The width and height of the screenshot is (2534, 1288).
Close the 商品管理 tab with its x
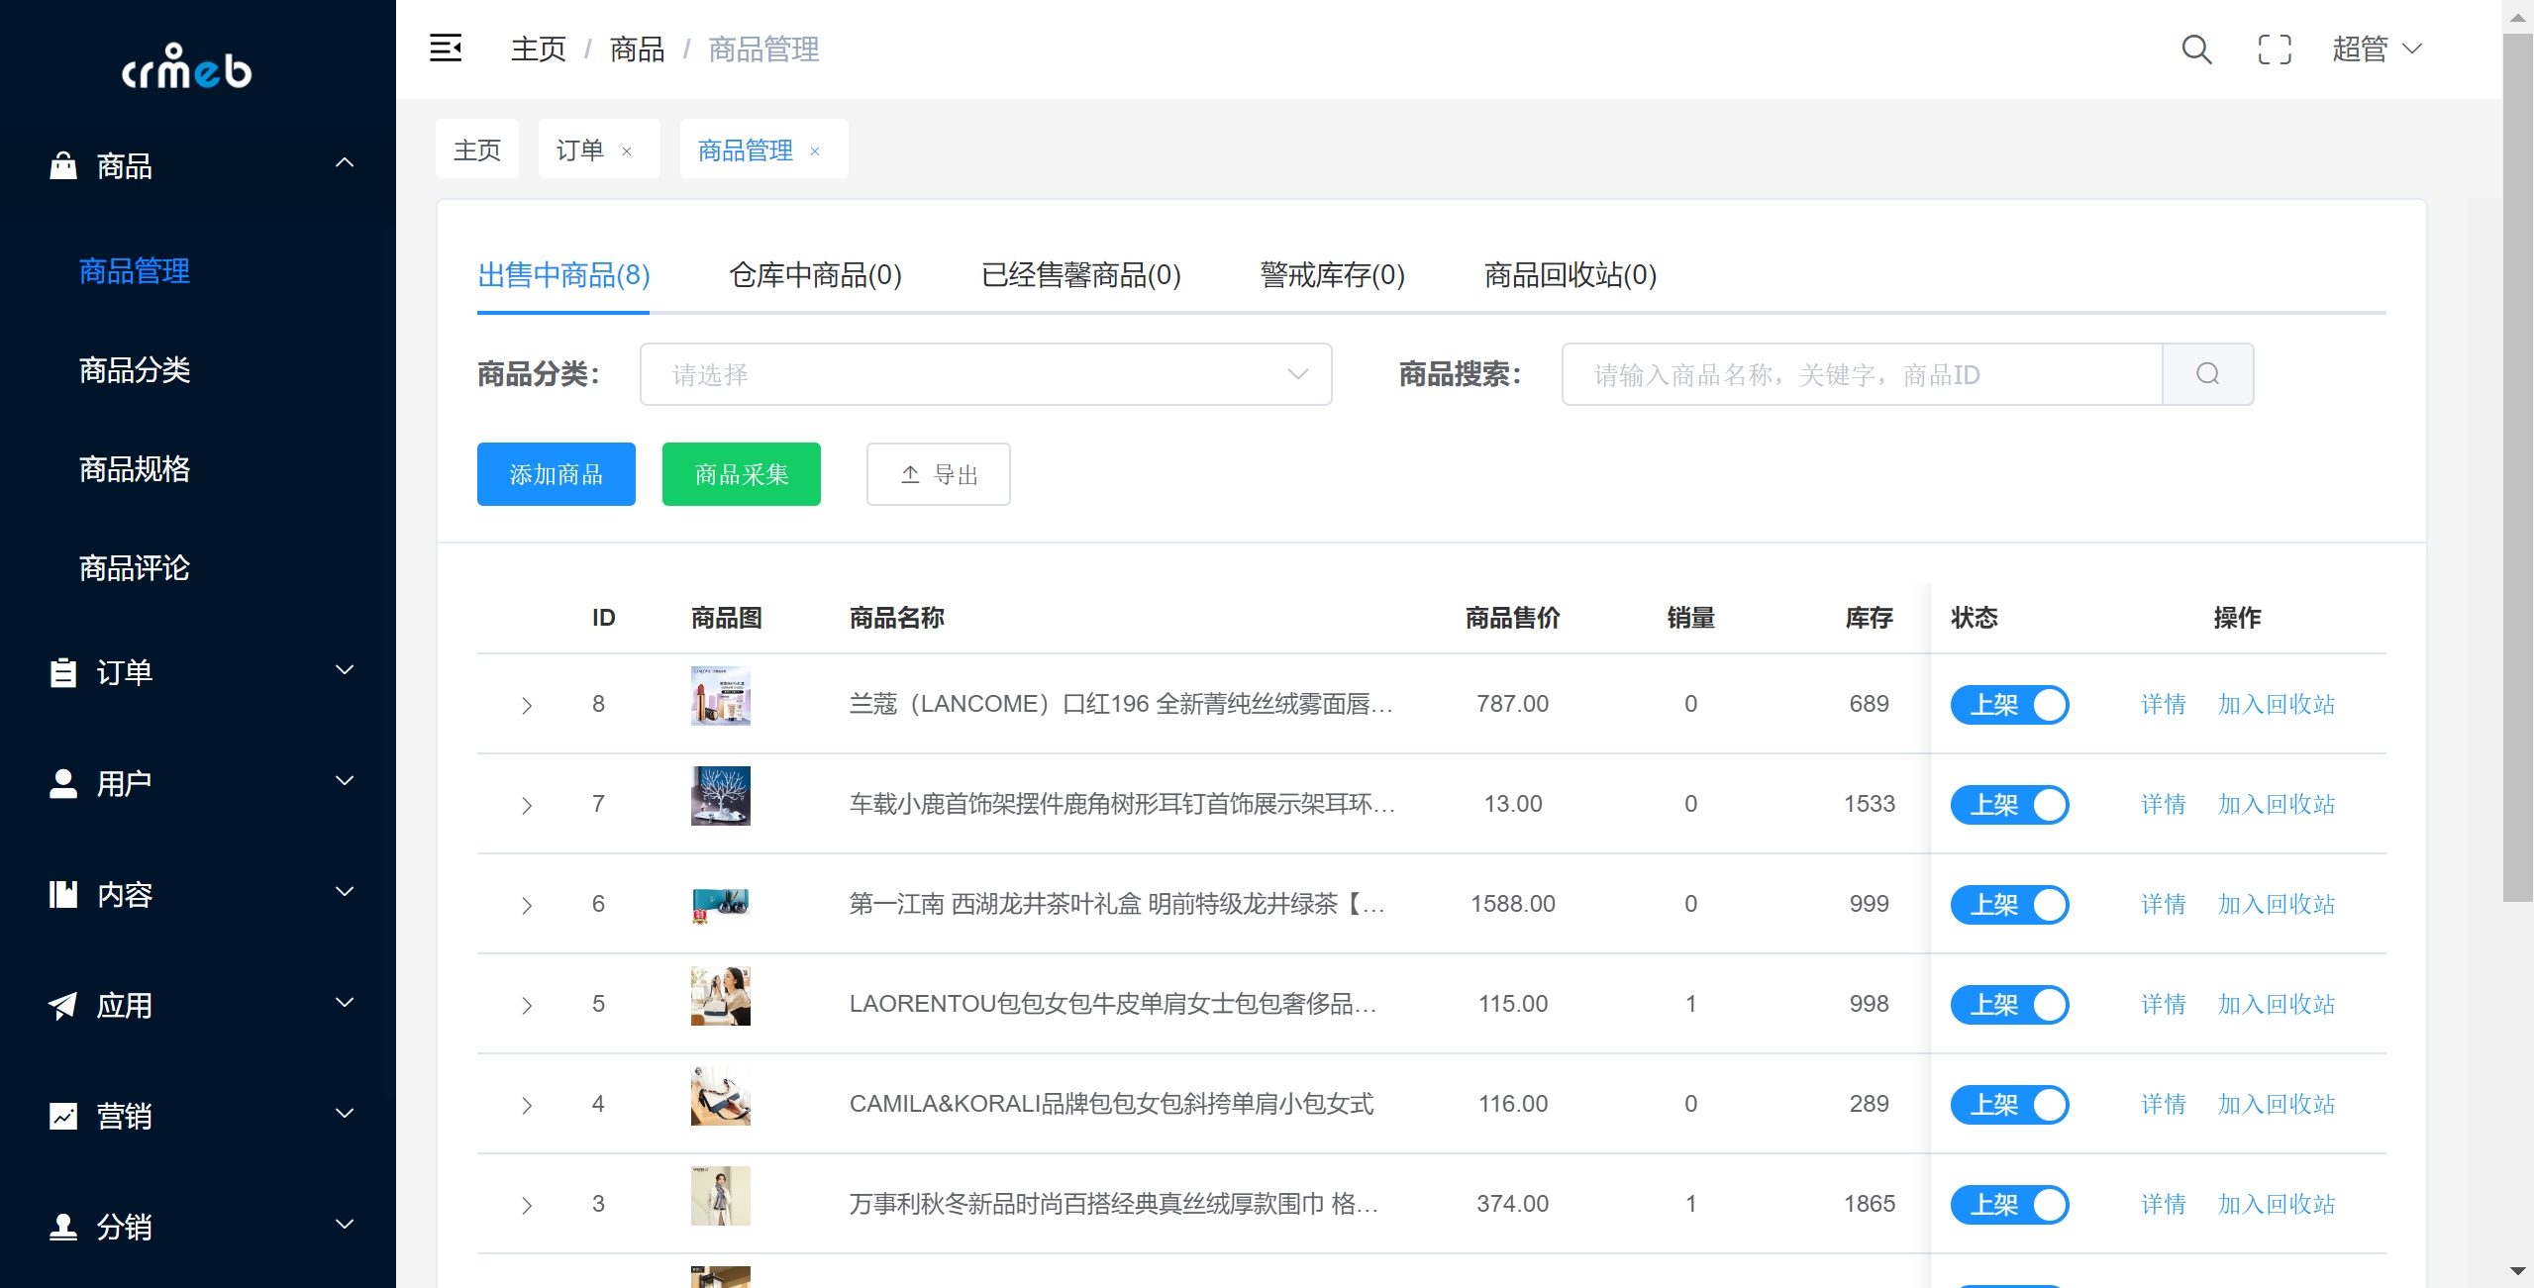point(815,150)
